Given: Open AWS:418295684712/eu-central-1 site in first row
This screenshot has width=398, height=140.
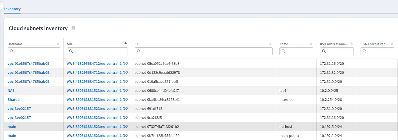Looking at the screenshot, I should 94,63.
